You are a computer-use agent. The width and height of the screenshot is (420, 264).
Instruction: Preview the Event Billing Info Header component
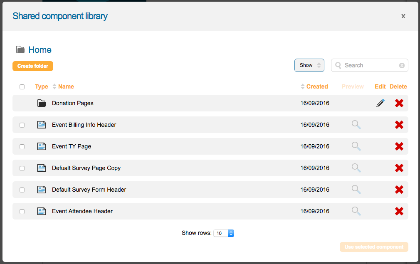pos(356,125)
